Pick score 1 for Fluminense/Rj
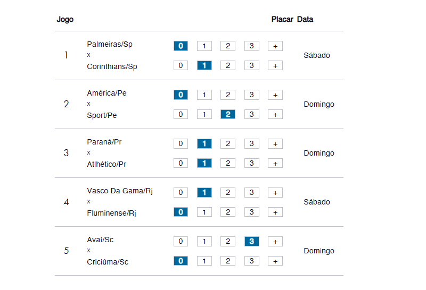This screenshot has height=290, width=426. click(x=204, y=212)
